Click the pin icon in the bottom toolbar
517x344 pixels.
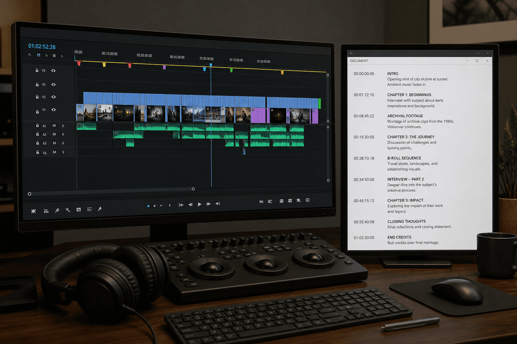[100, 209]
